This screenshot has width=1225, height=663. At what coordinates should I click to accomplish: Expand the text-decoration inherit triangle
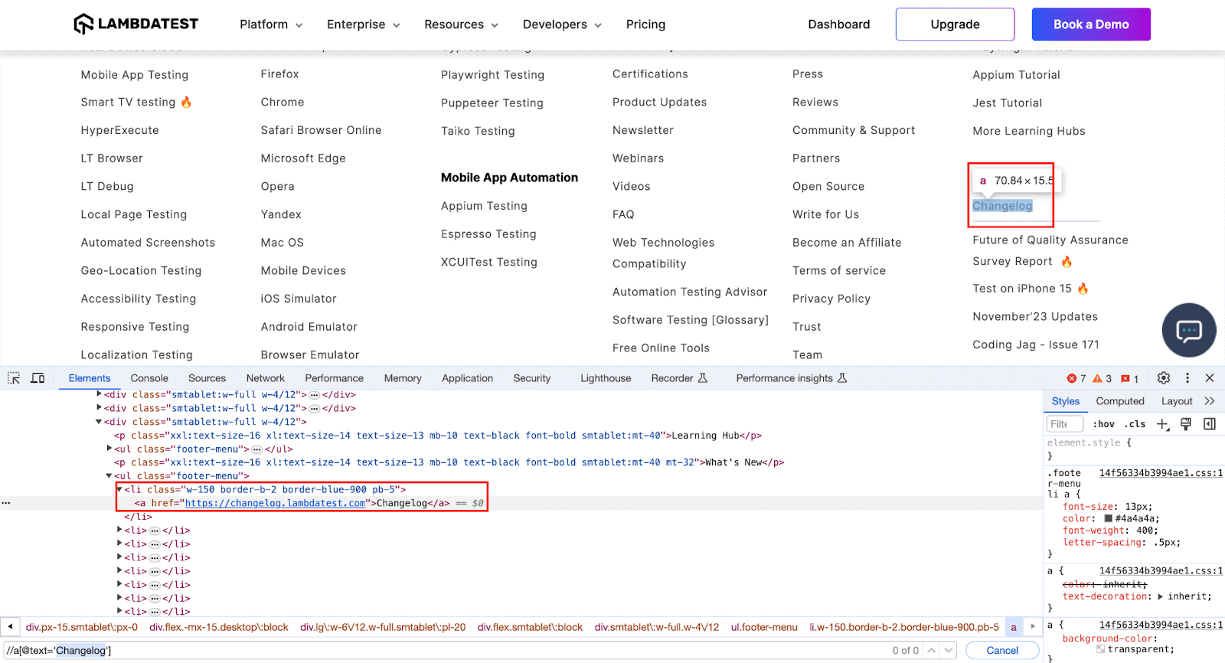click(1160, 596)
